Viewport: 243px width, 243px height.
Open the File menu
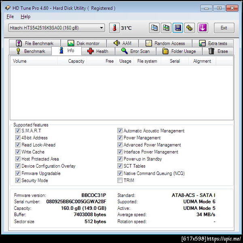coord(10,17)
